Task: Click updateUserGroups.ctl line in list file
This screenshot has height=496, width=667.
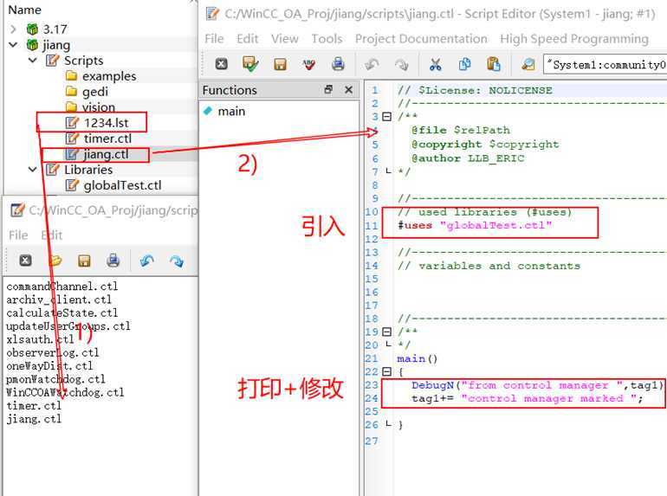Action: pyautogui.click(x=68, y=326)
